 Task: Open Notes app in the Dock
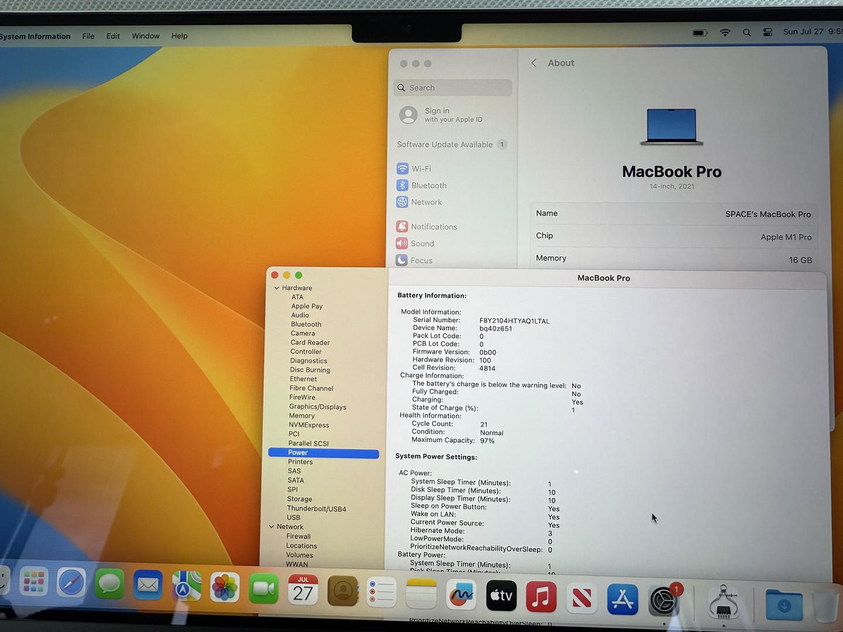click(421, 593)
